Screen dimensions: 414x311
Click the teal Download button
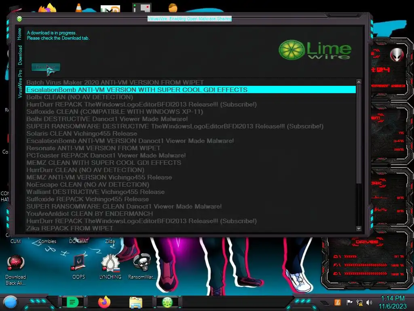(46, 67)
